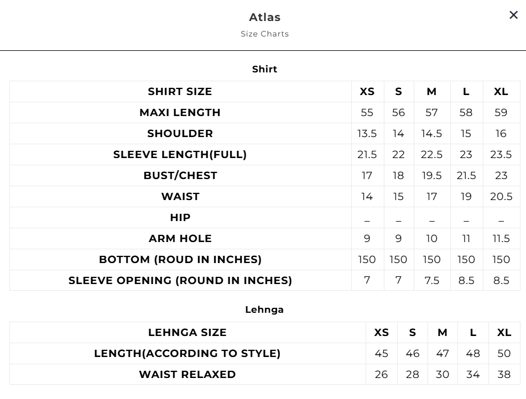Click the ARM HOLE row label
Screen dimensions: 526x399
click(x=180, y=239)
